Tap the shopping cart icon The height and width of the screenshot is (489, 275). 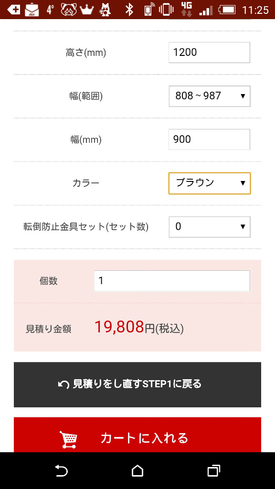coord(68,439)
